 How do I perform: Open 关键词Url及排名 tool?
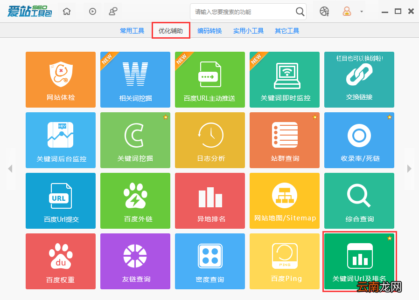(359, 261)
